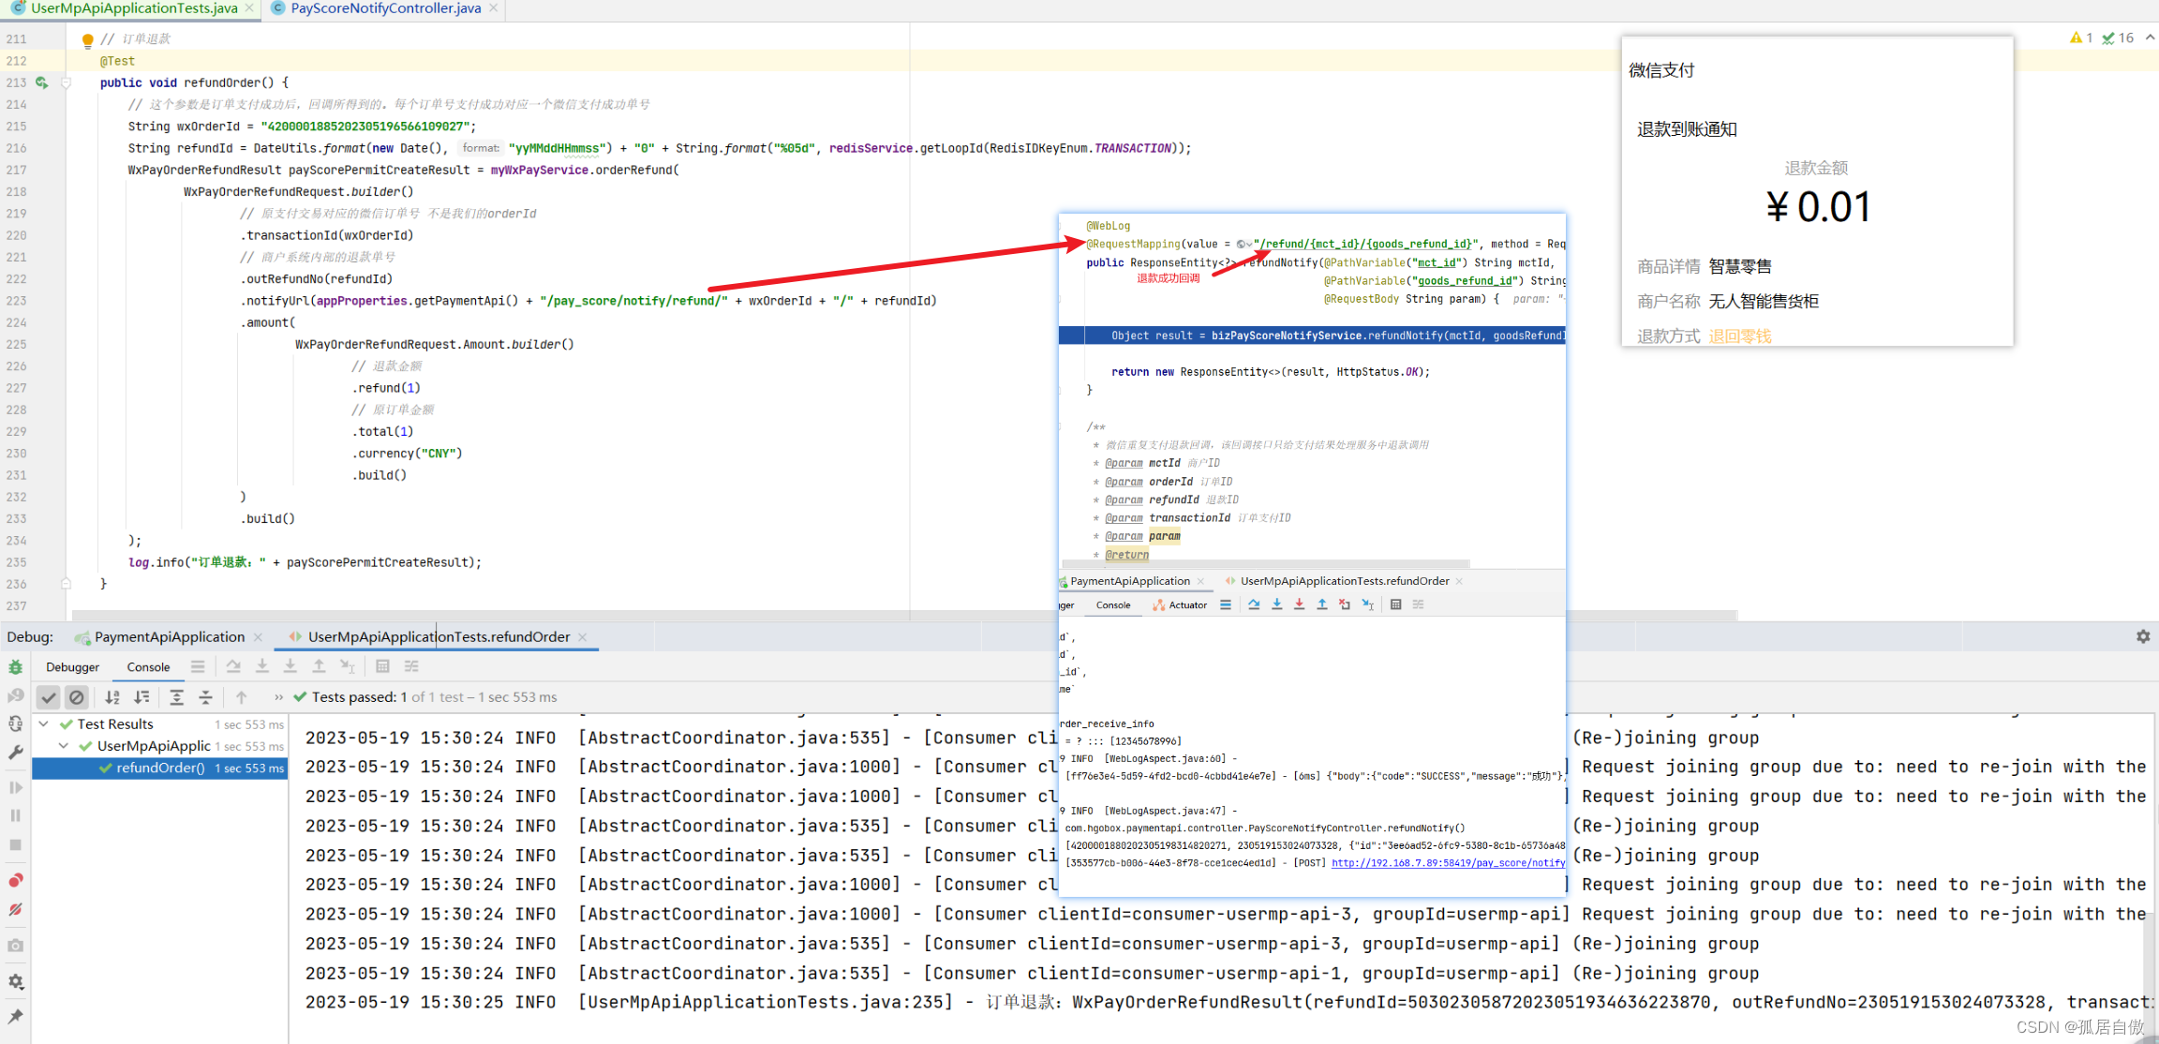Toggle the lightbulb intention on line 211

coord(88,40)
